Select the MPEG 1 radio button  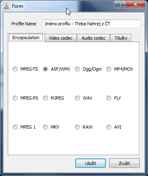point(15,127)
